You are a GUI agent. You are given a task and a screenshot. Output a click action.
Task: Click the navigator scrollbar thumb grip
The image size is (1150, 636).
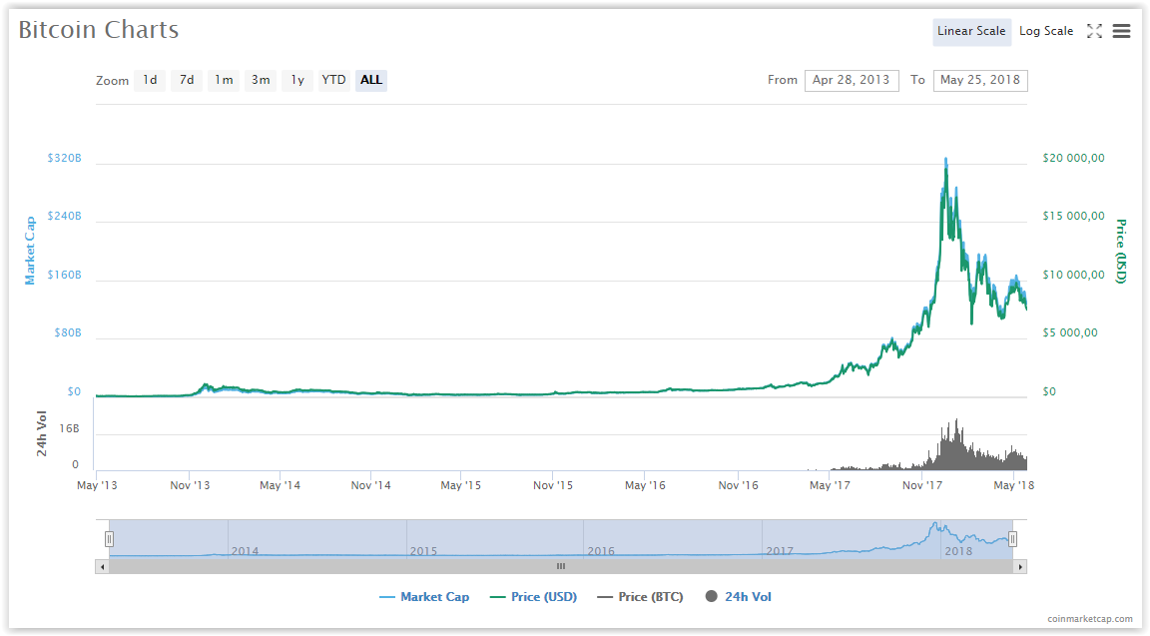(561, 566)
